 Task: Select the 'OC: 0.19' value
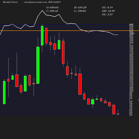coord(107,8)
